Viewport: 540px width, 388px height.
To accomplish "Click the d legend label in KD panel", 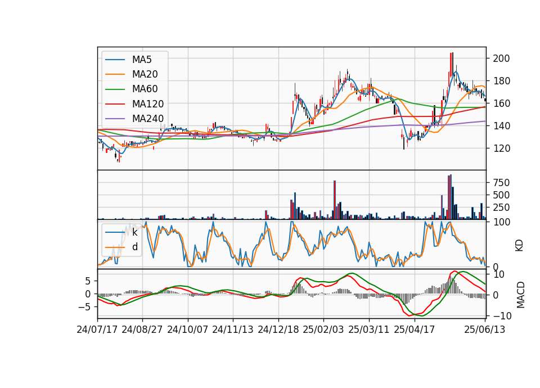I will click(x=135, y=247).
